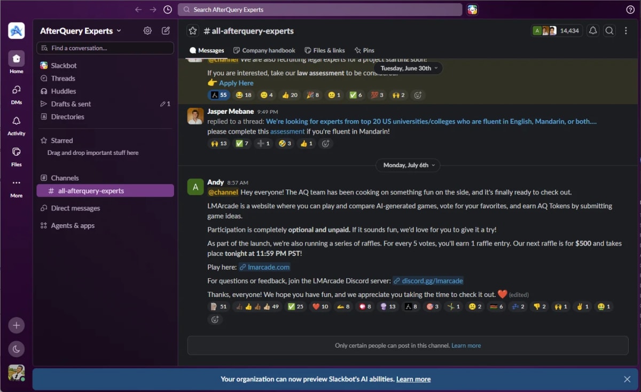The image size is (641, 392).
Task: Open channel more actions menu
Action: [x=626, y=31]
